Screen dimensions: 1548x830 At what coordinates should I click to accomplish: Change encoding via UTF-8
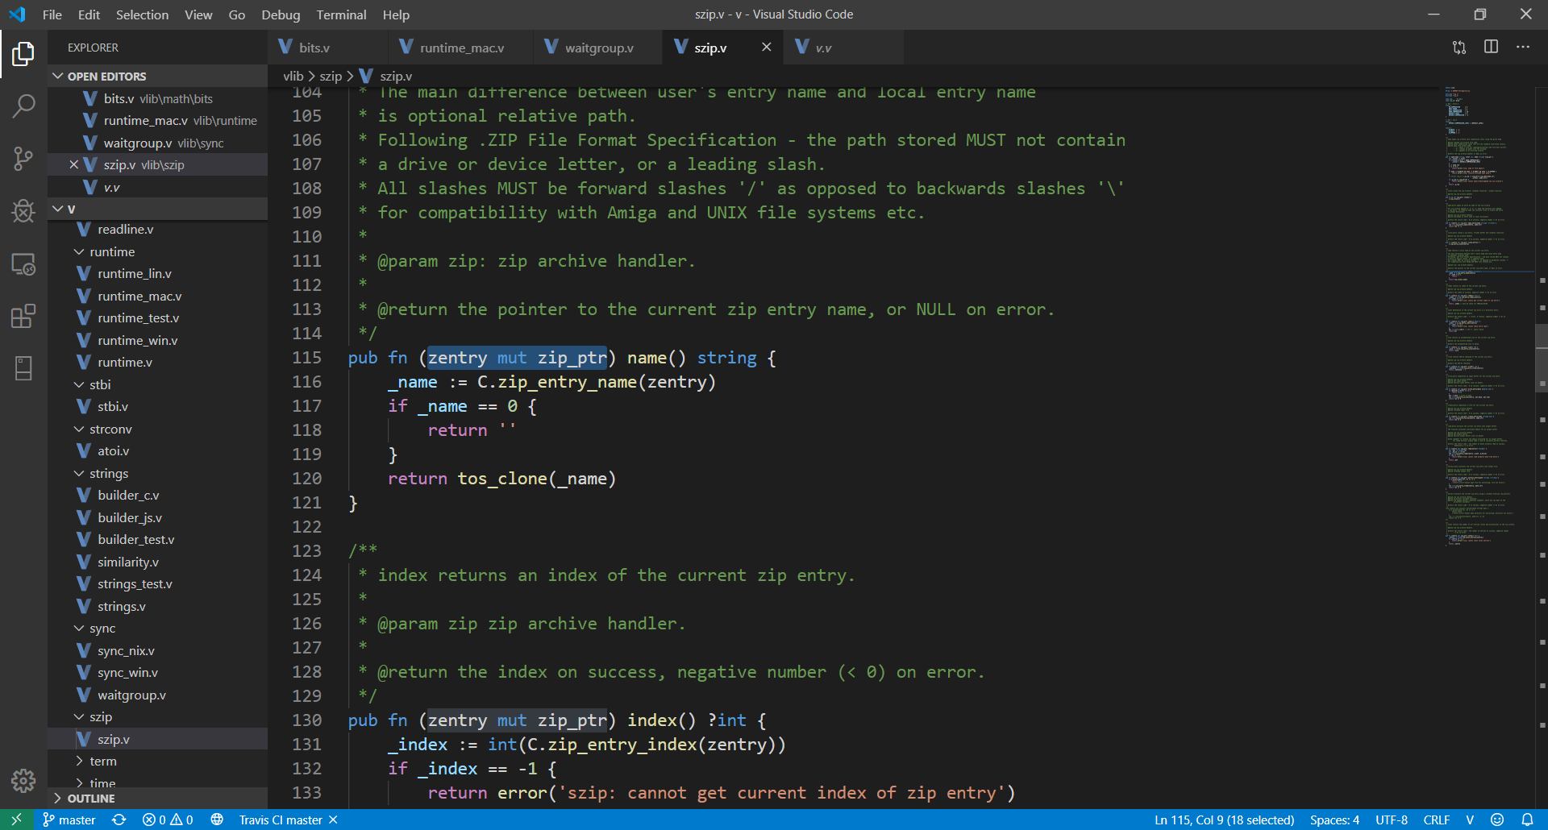point(1392,820)
